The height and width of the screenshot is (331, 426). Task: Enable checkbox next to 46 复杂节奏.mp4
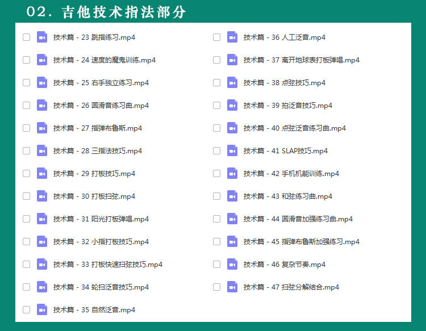[x=216, y=265]
